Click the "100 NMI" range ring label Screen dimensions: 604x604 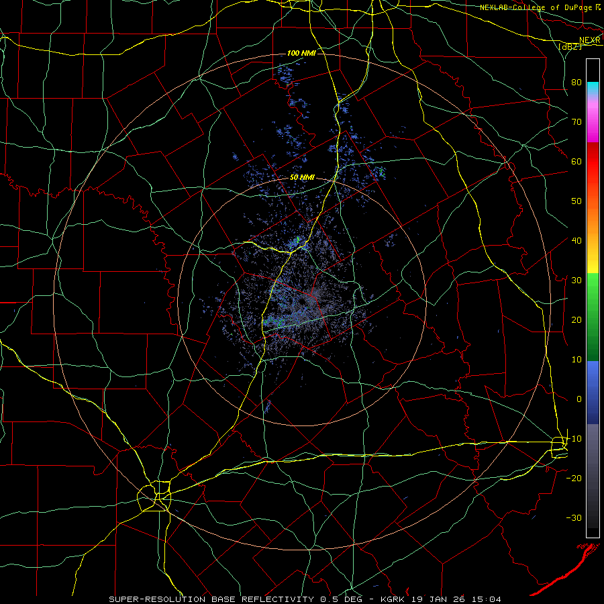point(301,53)
